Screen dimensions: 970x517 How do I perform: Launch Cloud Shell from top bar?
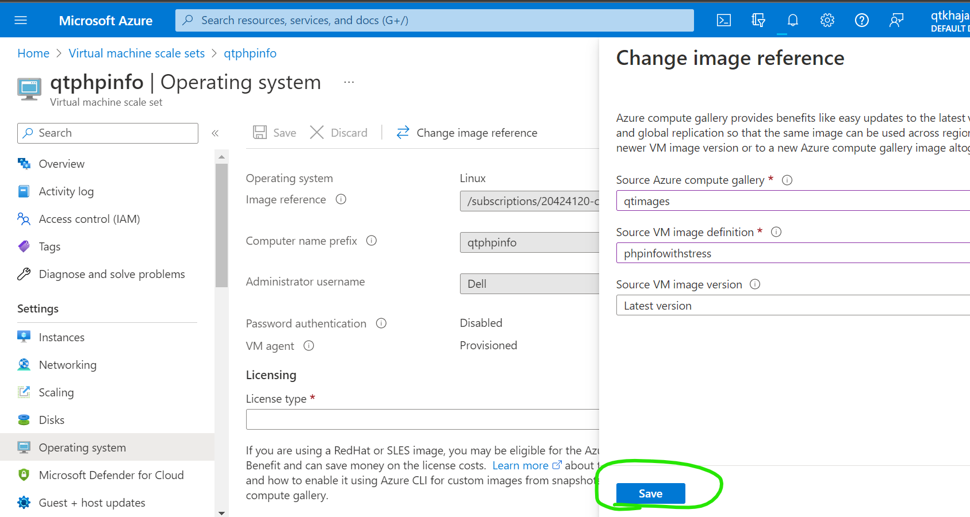click(x=724, y=20)
